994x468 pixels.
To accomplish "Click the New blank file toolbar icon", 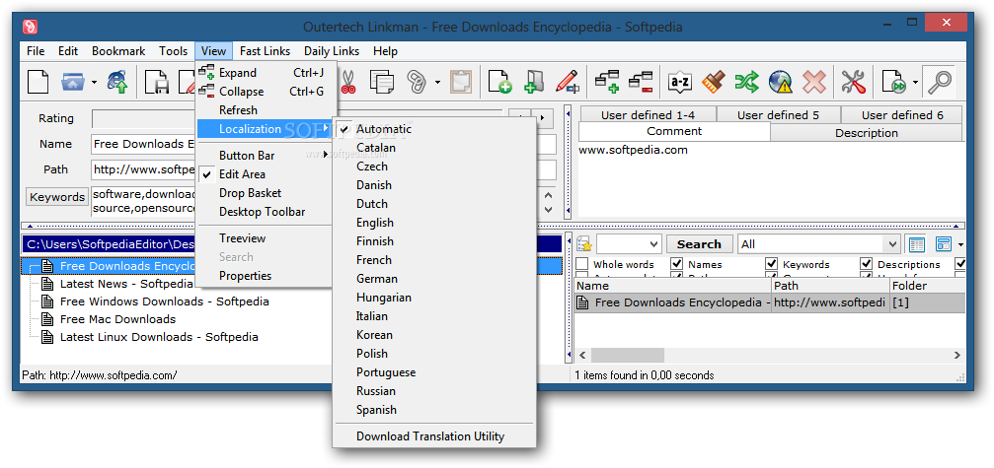I will 38,82.
